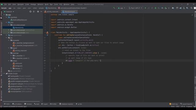Open the Project Structure icon in toolbar

(173, 8)
